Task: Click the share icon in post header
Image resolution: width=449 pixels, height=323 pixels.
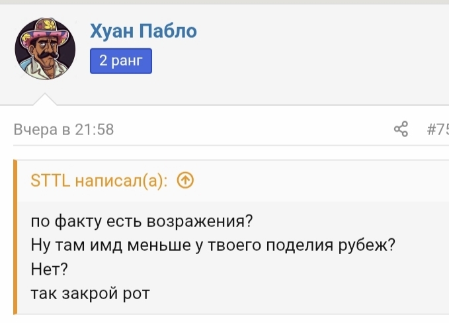Action: tap(401, 129)
